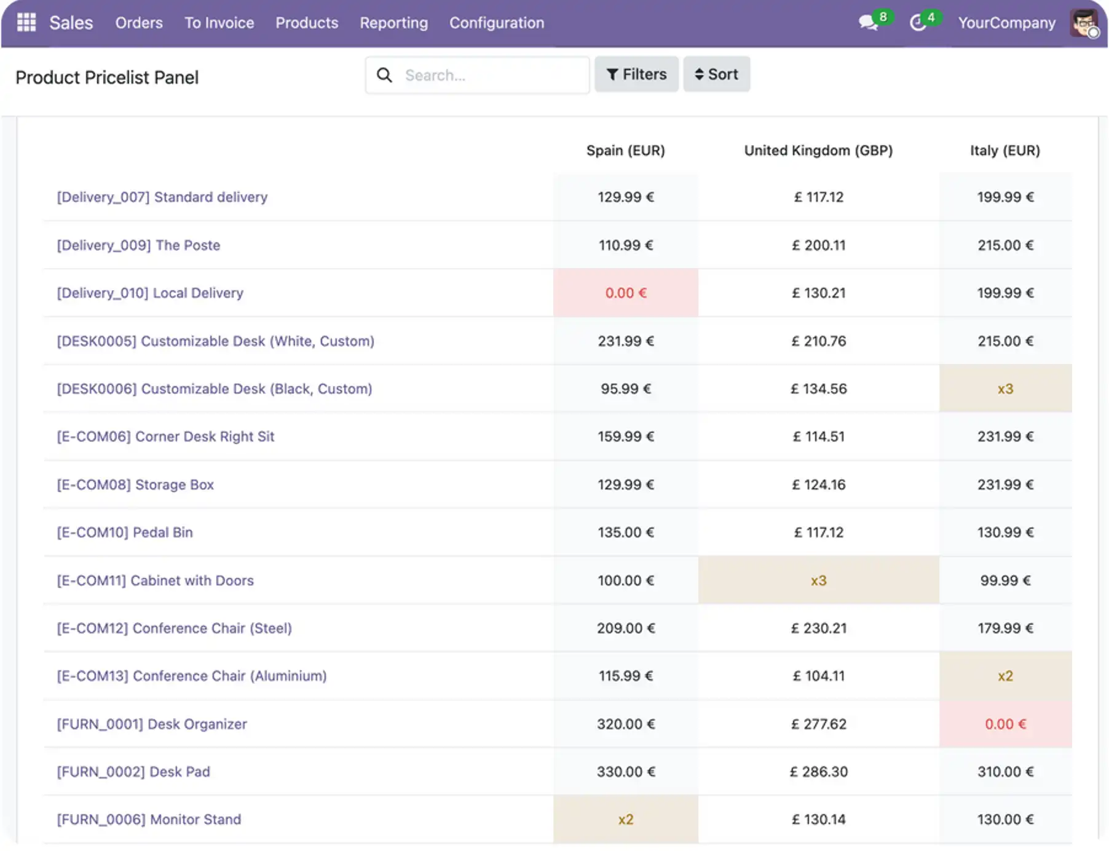This screenshot has width=1109, height=851.
Task: Open the Filters dropdown
Action: pos(636,74)
